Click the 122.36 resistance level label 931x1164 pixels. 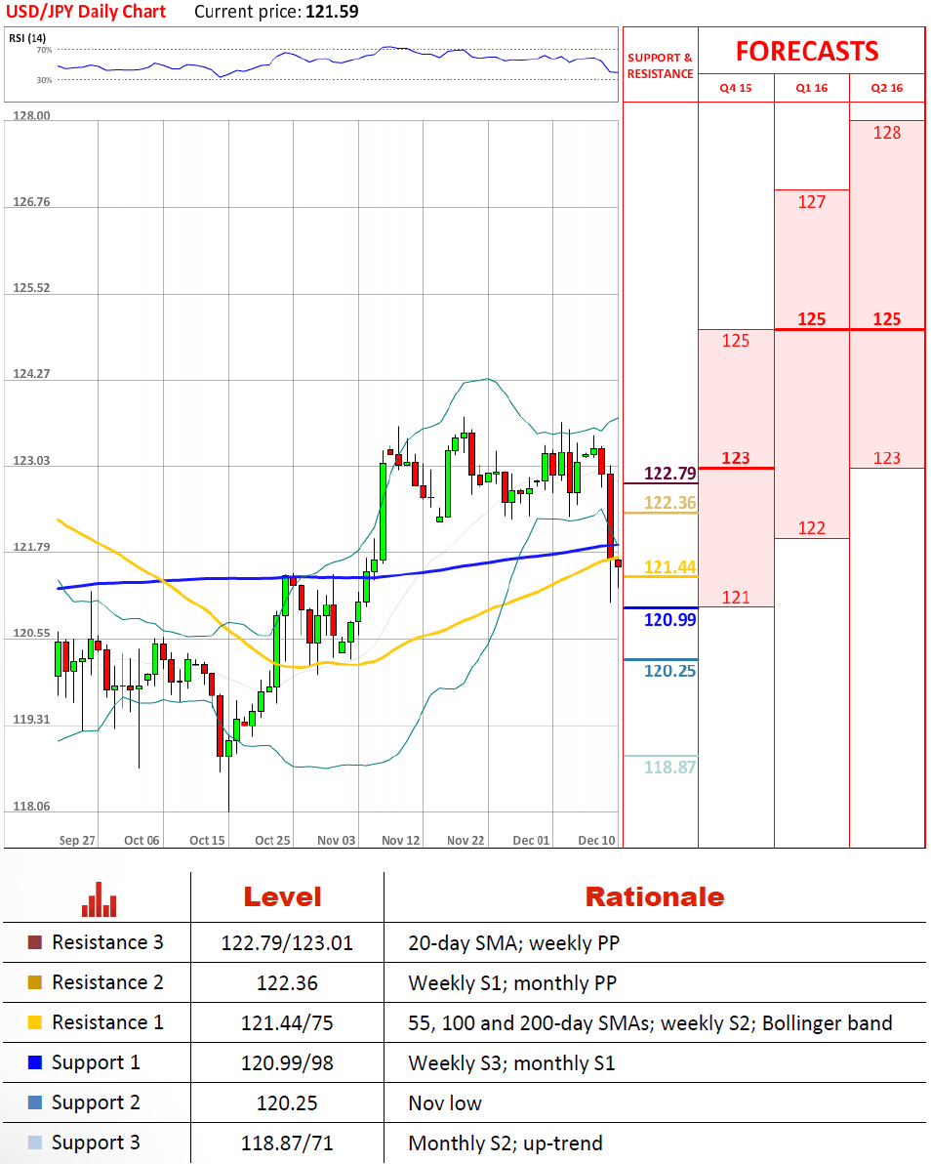click(x=669, y=503)
